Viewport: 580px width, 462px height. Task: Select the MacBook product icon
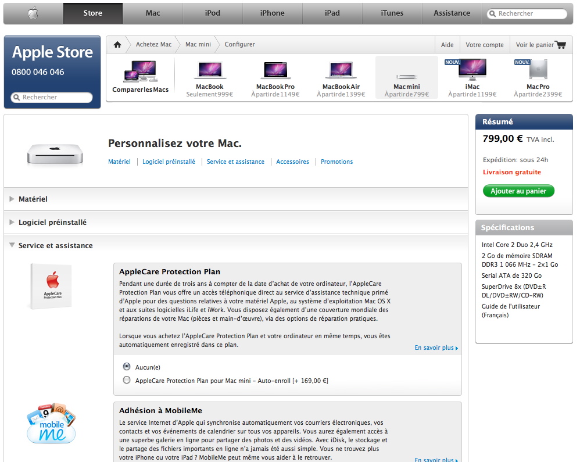210,70
